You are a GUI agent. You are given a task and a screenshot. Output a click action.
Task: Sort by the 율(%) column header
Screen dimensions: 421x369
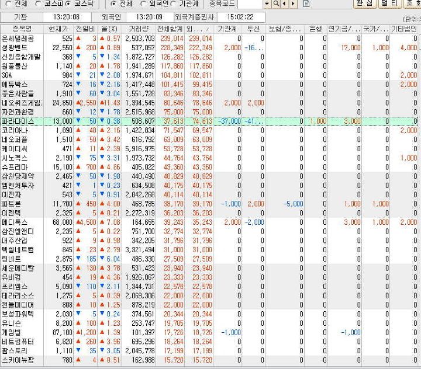pos(109,29)
